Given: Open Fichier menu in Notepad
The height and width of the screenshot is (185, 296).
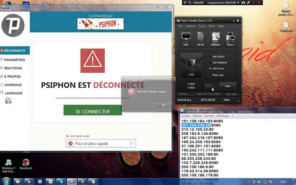Looking at the screenshot, I should [186, 116].
